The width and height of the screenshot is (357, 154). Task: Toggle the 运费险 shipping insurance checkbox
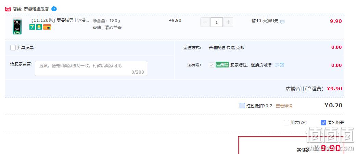[212, 65]
